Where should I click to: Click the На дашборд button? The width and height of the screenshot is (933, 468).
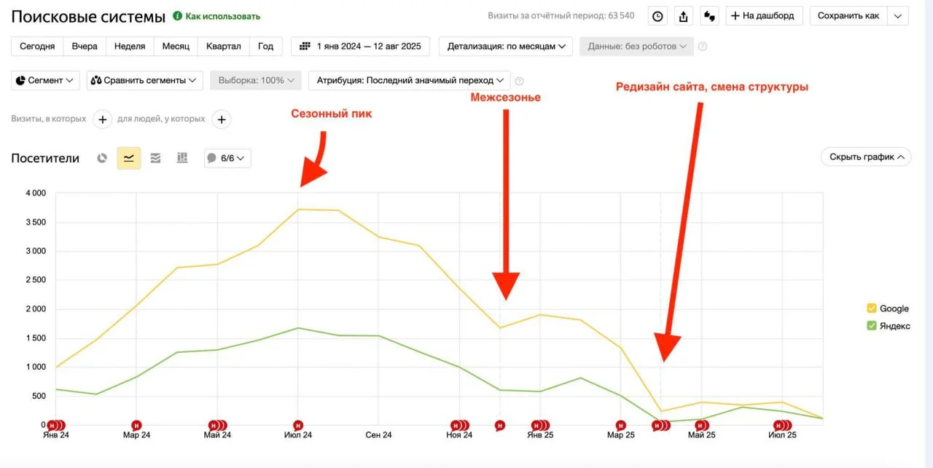(x=764, y=16)
